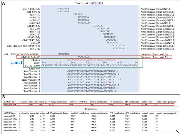Select the Reads Info heading
The height and width of the screenshot is (134, 180).
click(x=34, y=69)
